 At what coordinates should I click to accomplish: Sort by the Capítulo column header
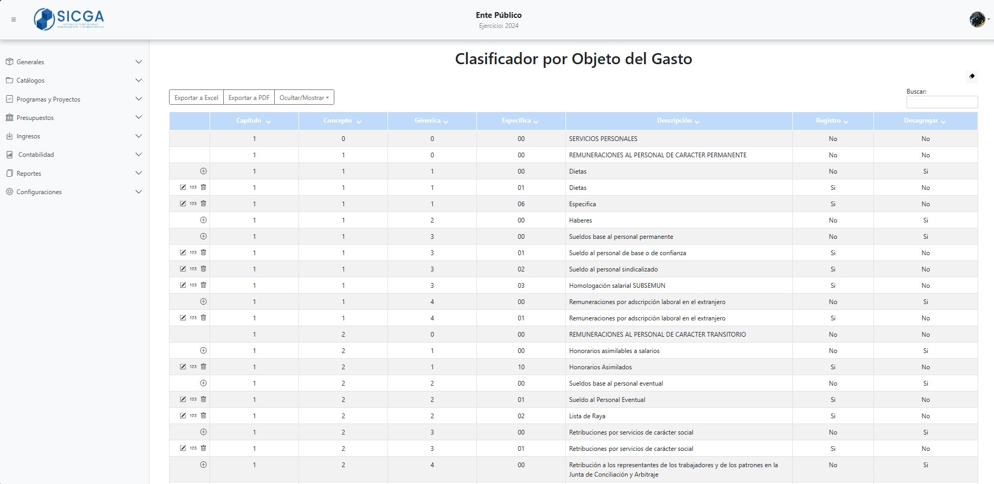pos(253,121)
